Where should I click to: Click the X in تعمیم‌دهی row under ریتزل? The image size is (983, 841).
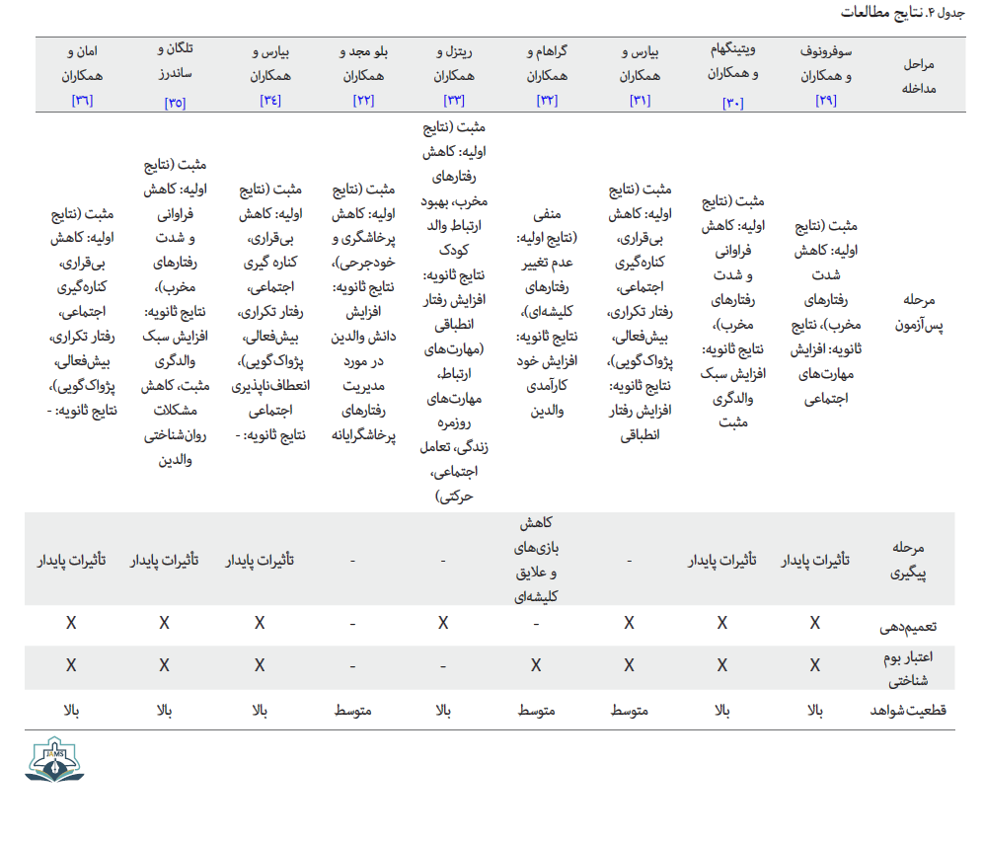pyautogui.click(x=443, y=623)
